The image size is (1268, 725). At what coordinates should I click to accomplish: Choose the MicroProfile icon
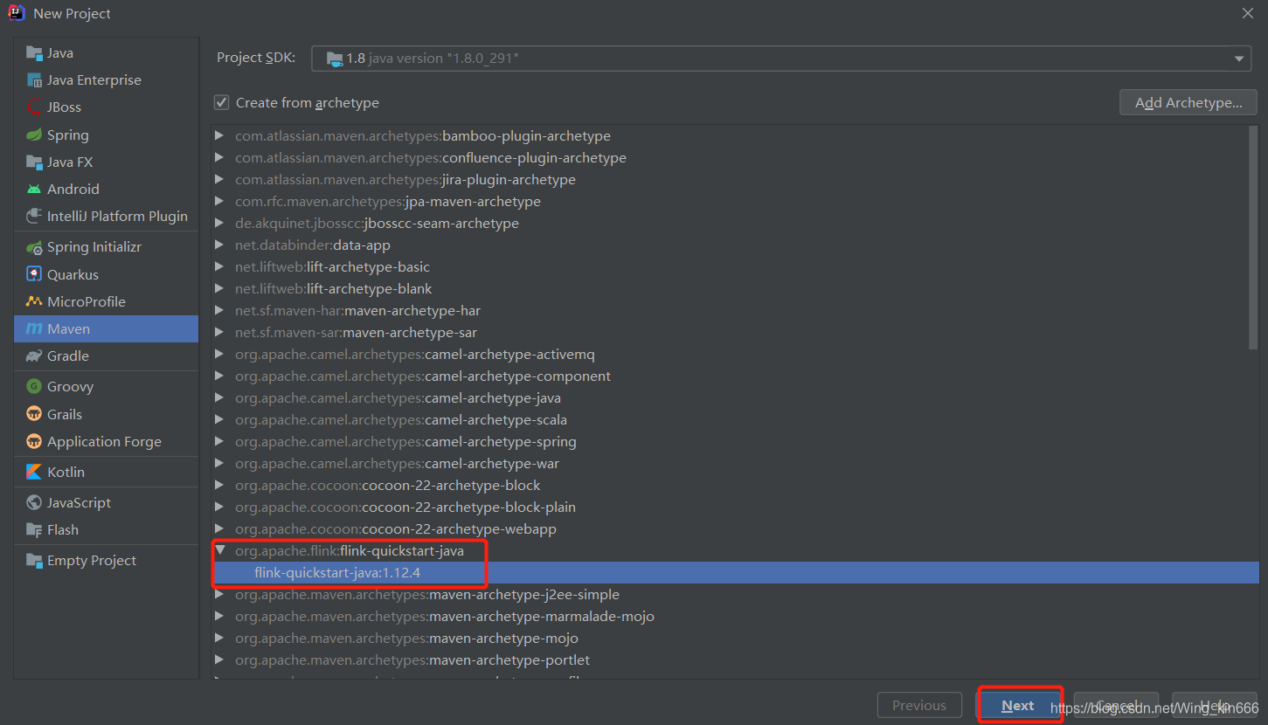[x=34, y=301]
